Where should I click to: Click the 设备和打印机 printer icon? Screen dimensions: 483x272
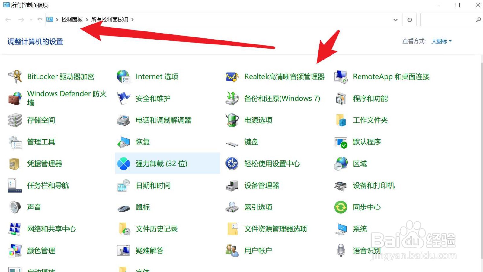pyautogui.click(x=341, y=186)
